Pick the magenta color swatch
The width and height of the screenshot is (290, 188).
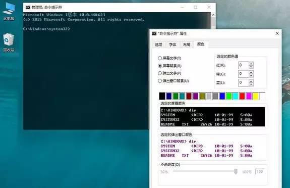click(249, 96)
